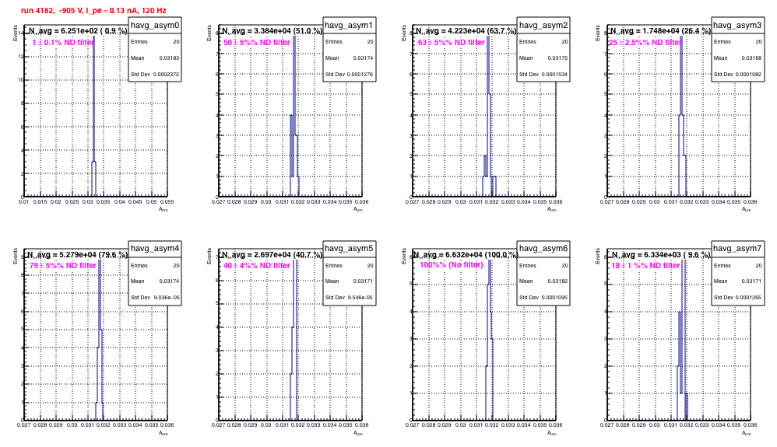Click the N_avg = 4.223e+04 label
This screenshot has height=447, width=777.
click(466, 31)
